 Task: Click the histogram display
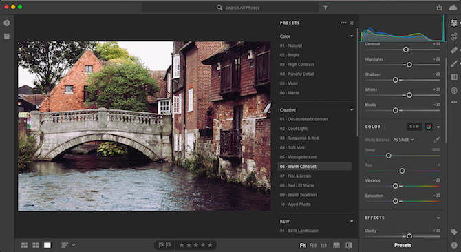pyautogui.click(x=403, y=29)
